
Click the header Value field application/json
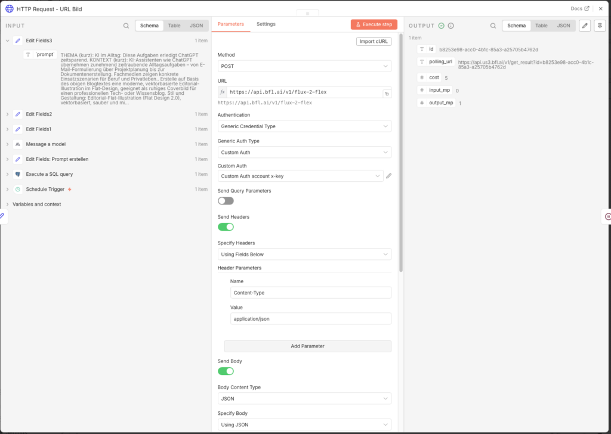[x=310, y=319]
